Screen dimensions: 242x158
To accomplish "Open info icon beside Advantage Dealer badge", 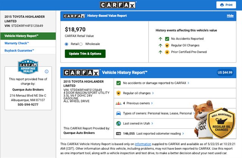I will (x=47, y=71).
